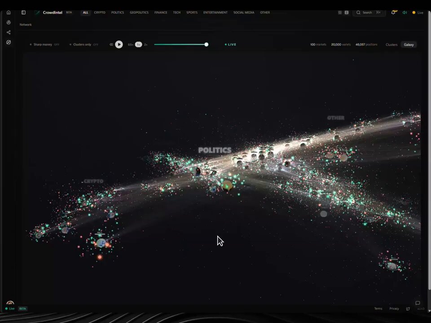Open the home icon in sidebar
Screen dimensions: 431x323
pyautogui.click(x=9, y=13)
